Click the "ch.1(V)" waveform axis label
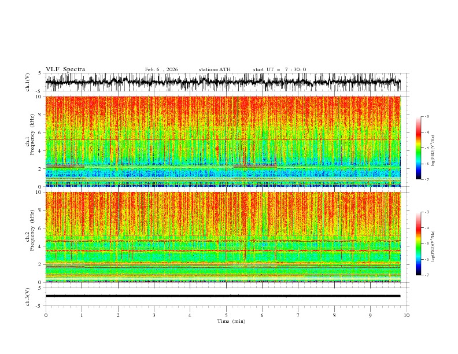 [x=28, y=82]
